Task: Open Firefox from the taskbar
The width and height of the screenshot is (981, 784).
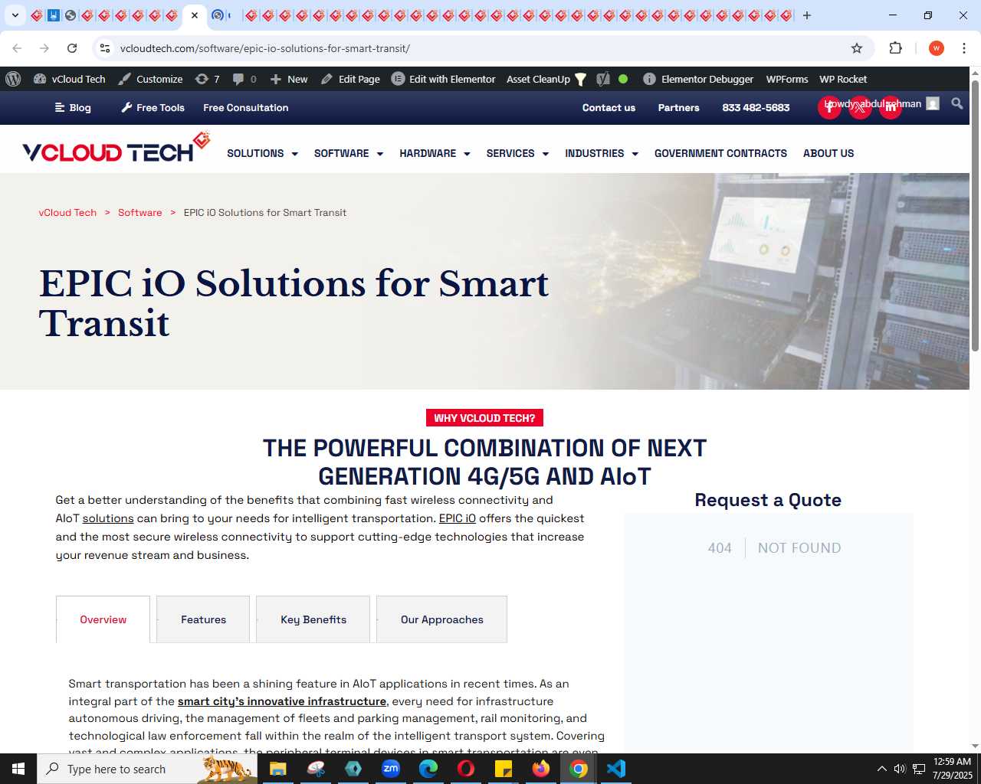Action: click(541, 769)
